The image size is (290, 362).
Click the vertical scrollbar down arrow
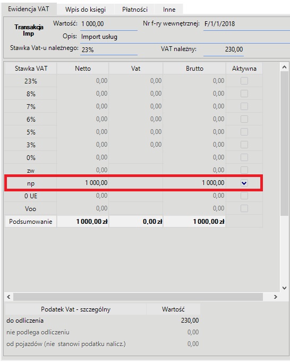284,288
